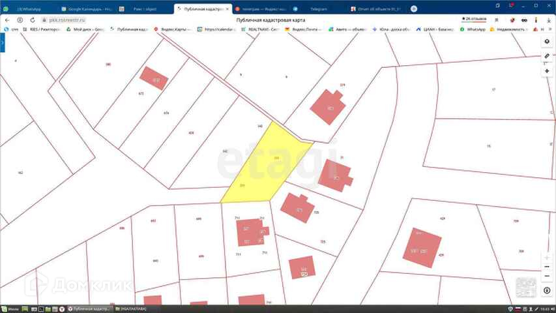Open the red extension icon in toolbar
The width and height of the screenshot is (556, 313).
[512, 20]
